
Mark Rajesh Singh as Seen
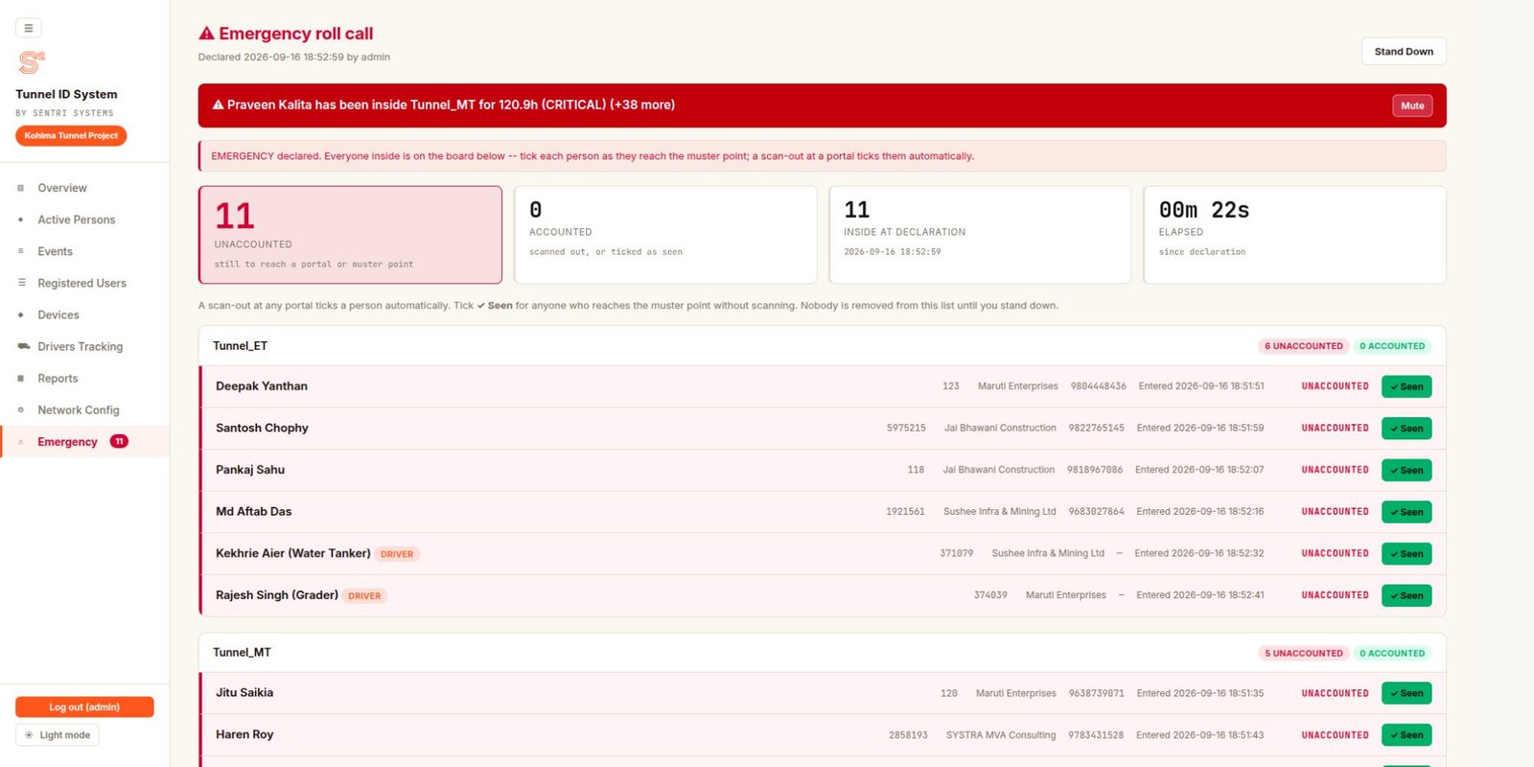pos(1406,595)
